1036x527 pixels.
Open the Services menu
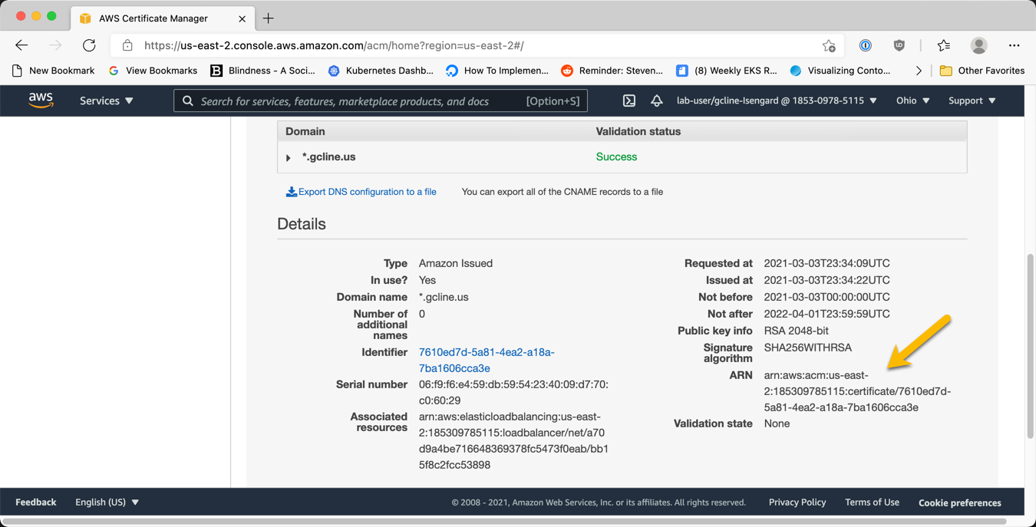tap(106, 100)
